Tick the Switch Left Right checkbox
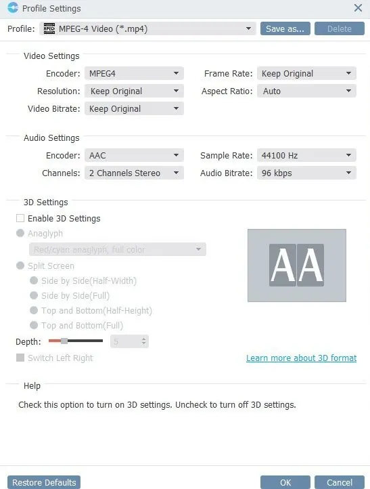Screen dimensions: 370x489 click(x=20, y=358)
